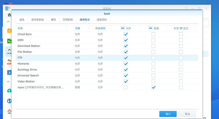219x119 pixels.
Task: Check IP setting for rsync row
Action: click(x=181, y=87)
